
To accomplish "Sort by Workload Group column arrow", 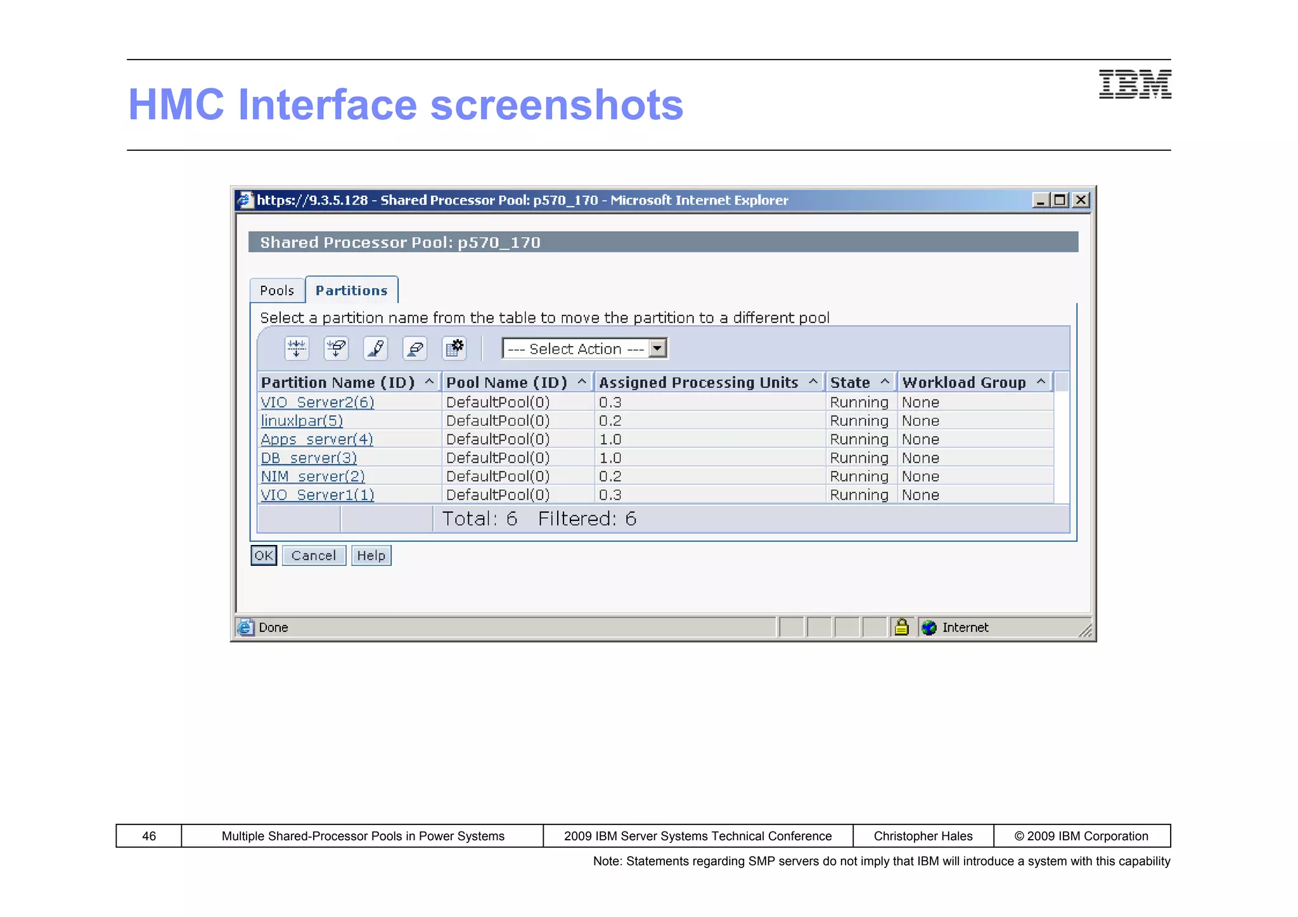I will [x=1041, y=382].
